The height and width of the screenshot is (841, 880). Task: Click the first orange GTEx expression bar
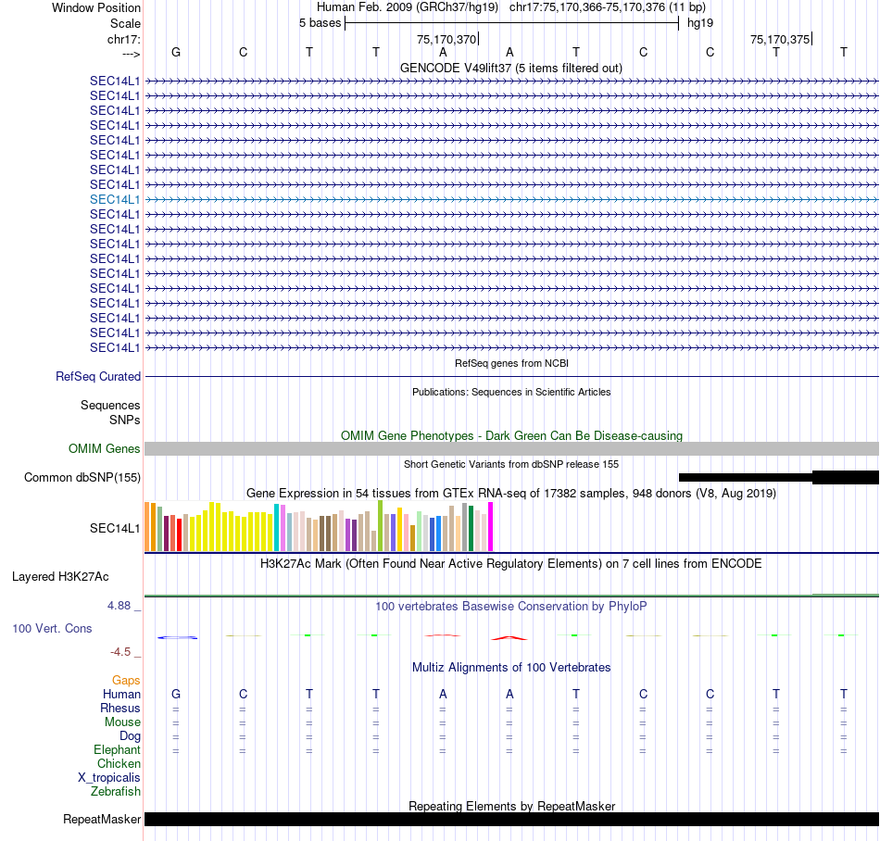(147, 526)
